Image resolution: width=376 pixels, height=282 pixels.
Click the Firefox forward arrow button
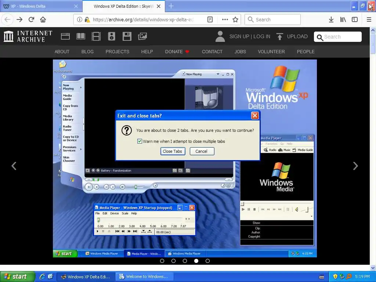[19, 19]
